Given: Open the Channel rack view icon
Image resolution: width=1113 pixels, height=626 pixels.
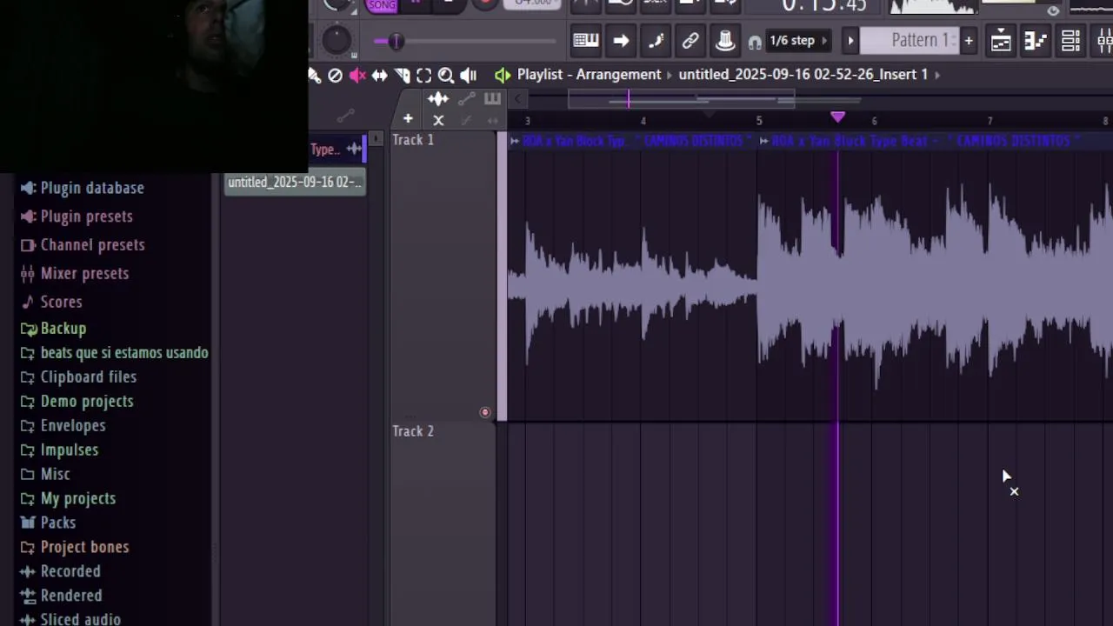Looking at the screenshot, I should (1070, 41).
